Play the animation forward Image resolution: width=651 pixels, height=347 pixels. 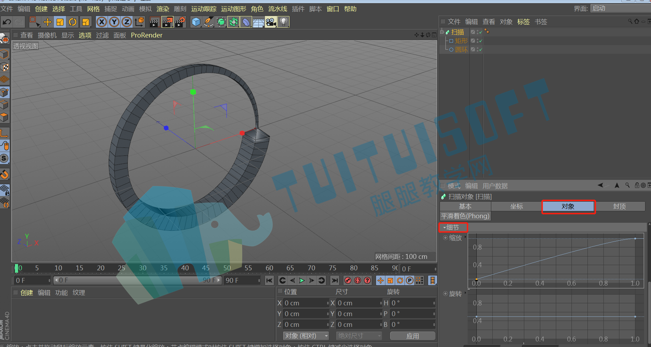[302, 280]
